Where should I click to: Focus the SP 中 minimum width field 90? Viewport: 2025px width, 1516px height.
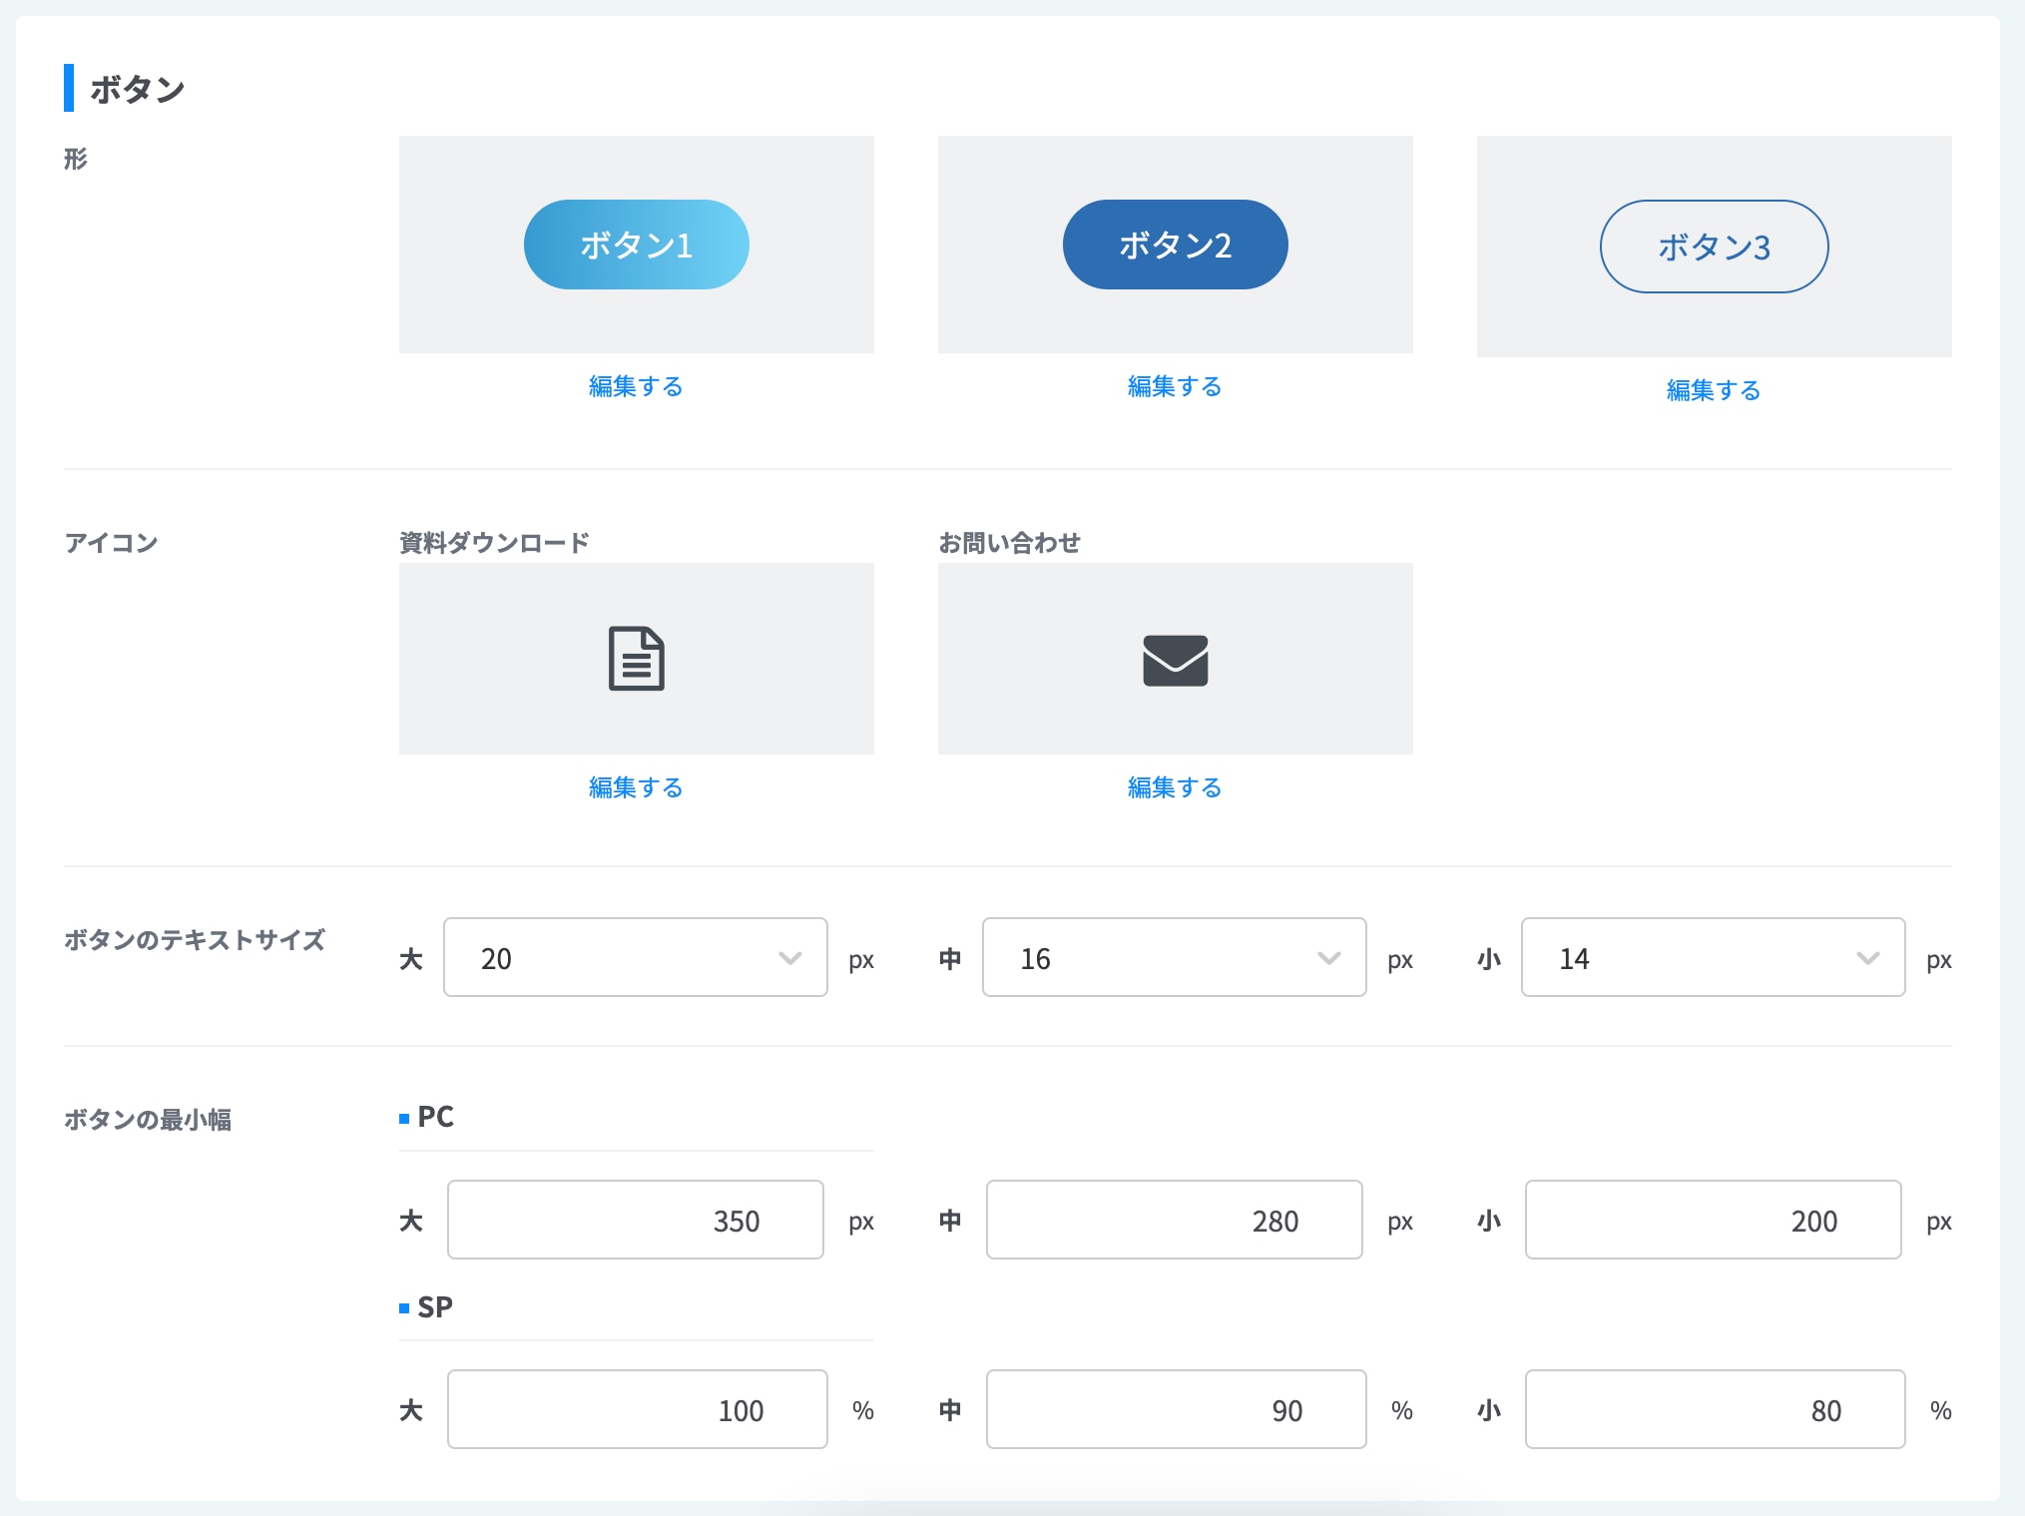[x=1177, y=1409]
